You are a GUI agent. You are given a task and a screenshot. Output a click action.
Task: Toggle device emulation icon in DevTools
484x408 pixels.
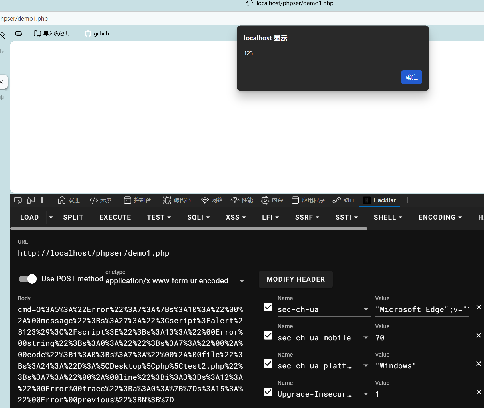(31, 200)
